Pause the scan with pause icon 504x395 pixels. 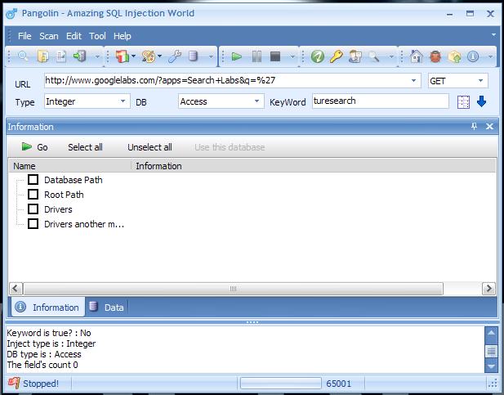[256, 56]
